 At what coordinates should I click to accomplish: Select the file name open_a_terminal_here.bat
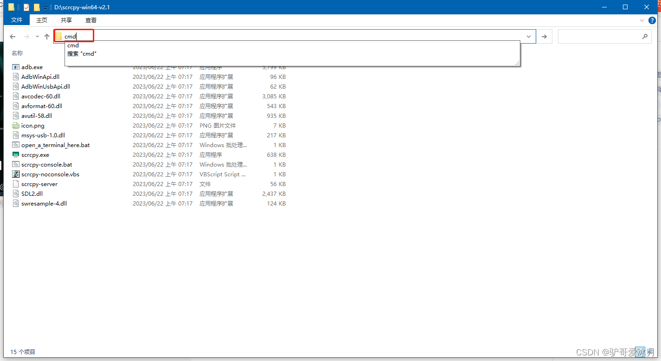tap(56, 145)
